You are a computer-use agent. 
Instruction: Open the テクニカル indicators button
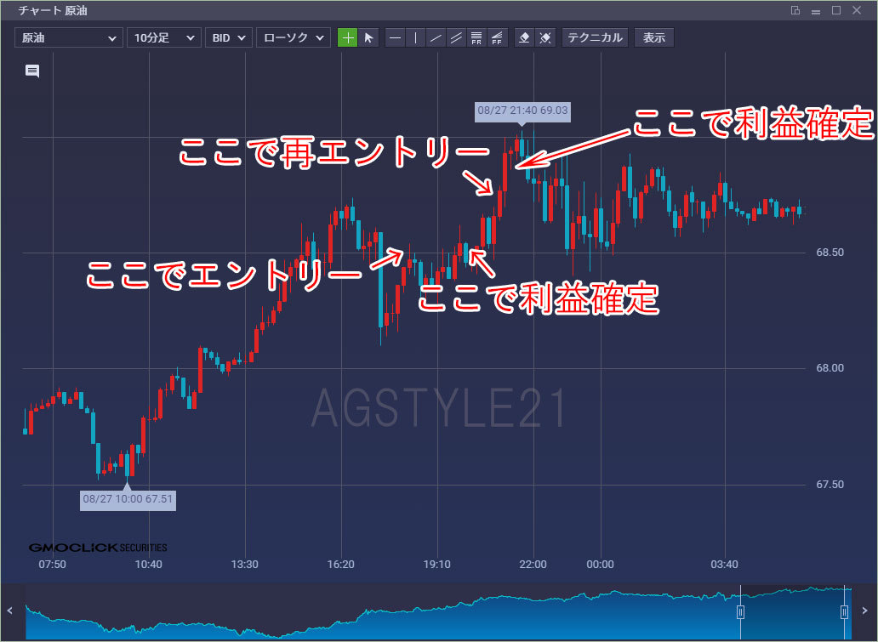(x=596, y=38)
